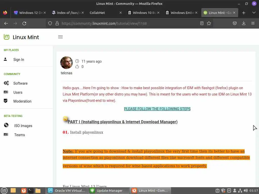Open the tracking protection shield icon
The image size is (259, 194).
pos(50,23)
